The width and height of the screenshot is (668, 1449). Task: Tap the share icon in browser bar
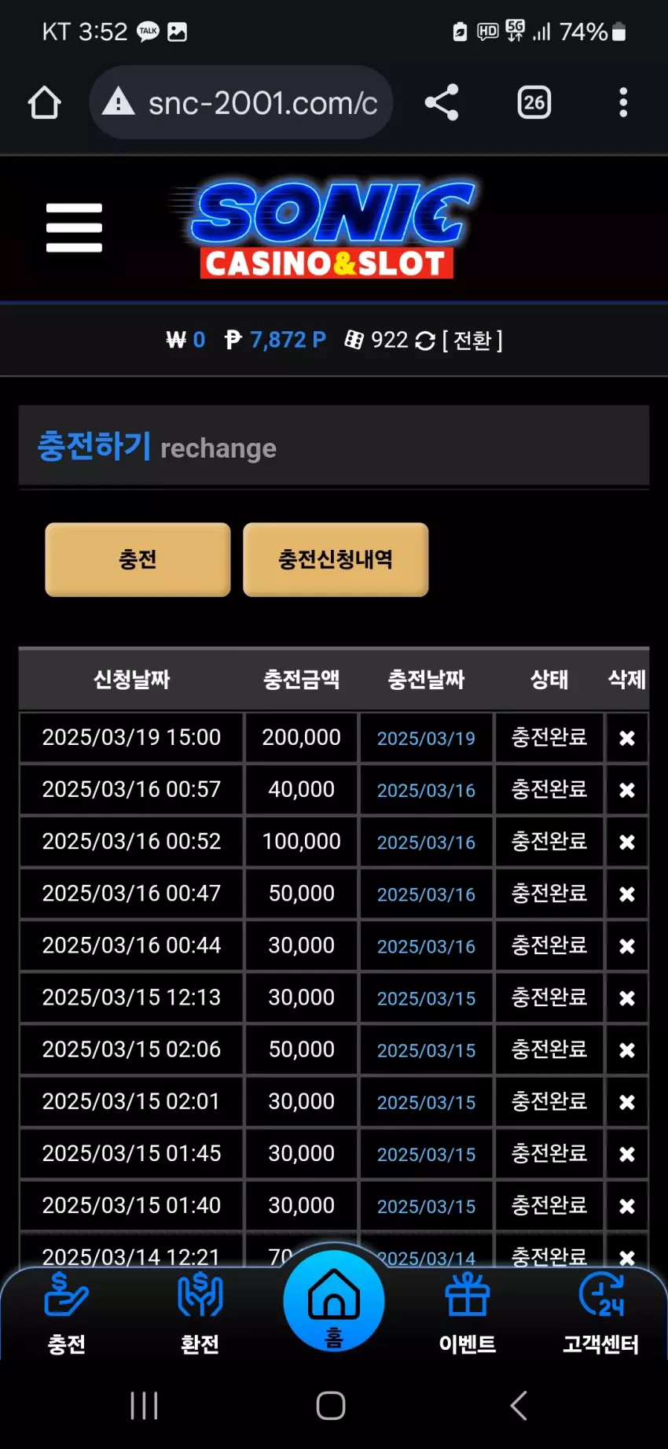(442, 102)
